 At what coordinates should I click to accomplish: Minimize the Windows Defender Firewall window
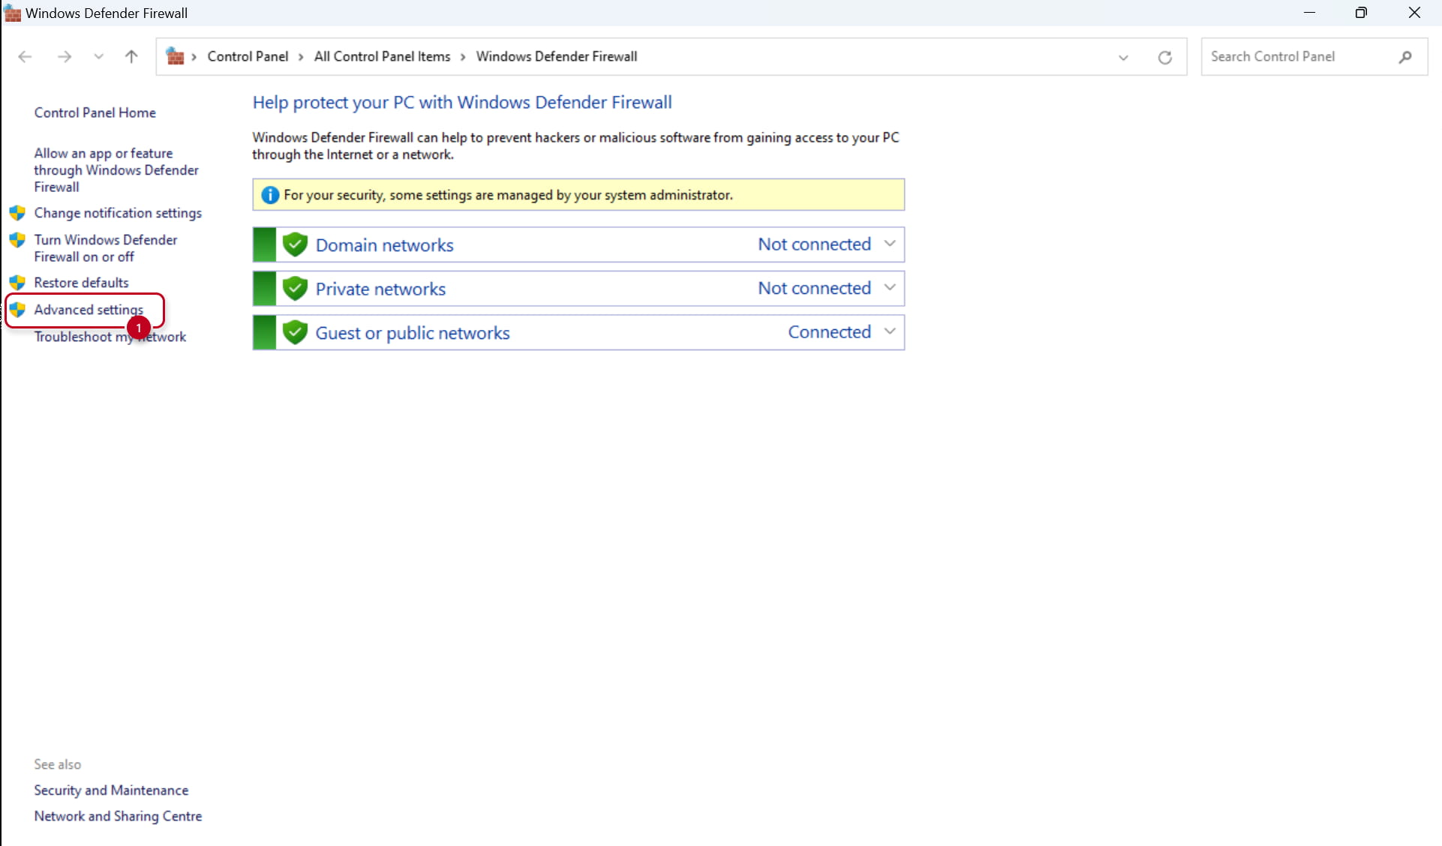pyautogui.click(x=1309, y=13)
